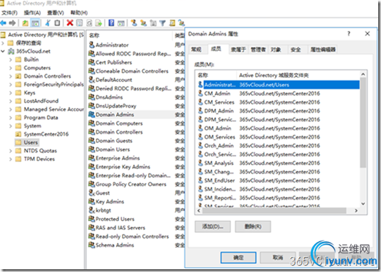Click the Domain Admins group icon
The height and width of the screenshot is (272, 381).
91,115
